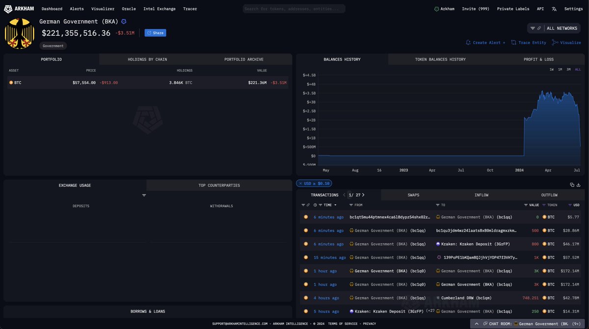
Task: Click the blue Share button
Action: (x=155, y=33)
